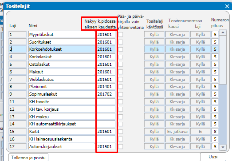Select the Korkoehdotukset name field
This screenshot has width=232, height=161.
62,49
